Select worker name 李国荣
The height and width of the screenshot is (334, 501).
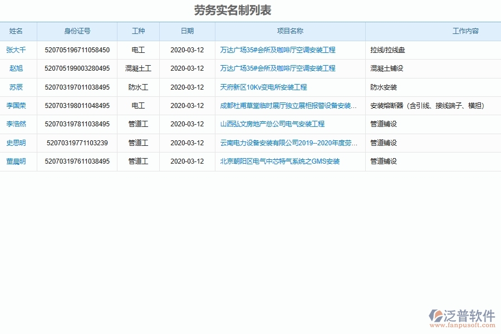tap(17, 106)
